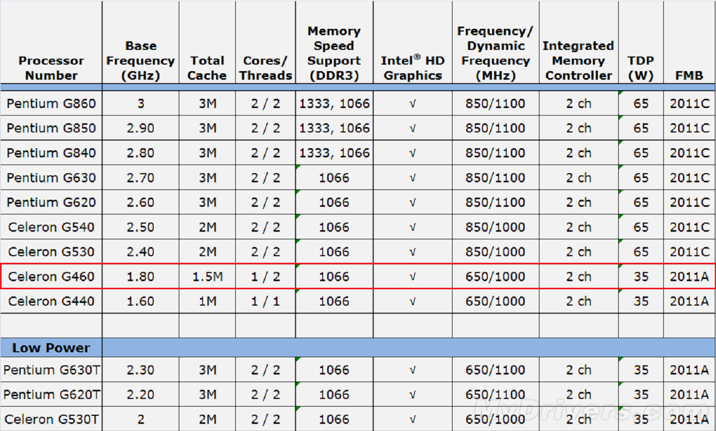This screenshot has width=716, height=431.
Task: Click Celeron G460 graphics frequency 650/1000
Action: (495, 276)
